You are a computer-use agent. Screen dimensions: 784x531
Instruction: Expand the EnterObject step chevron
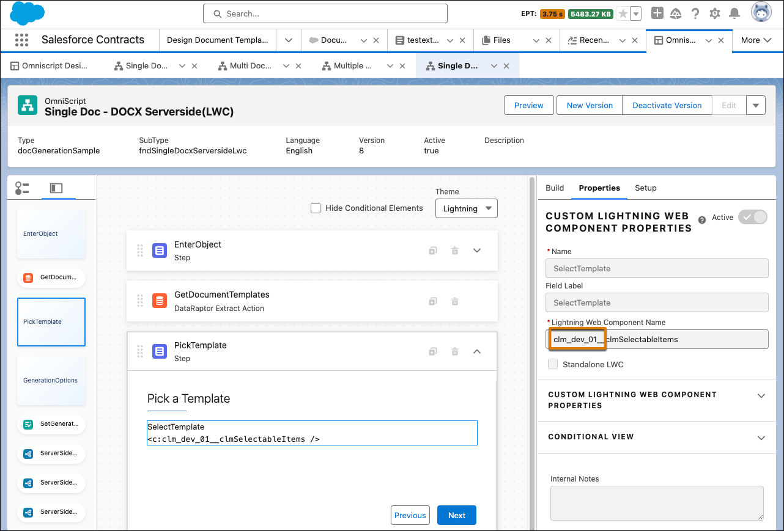478,251
